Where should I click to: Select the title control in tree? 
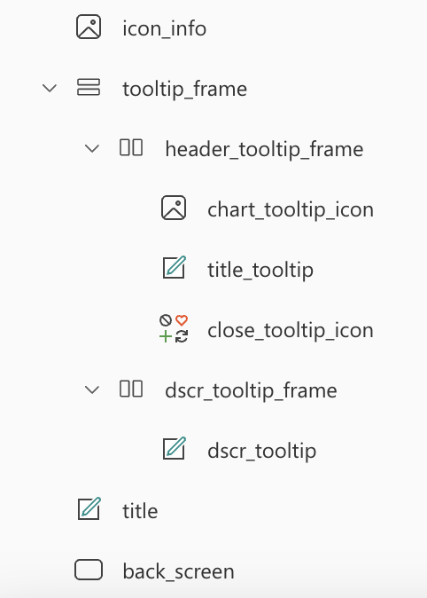tap(140, 511)
